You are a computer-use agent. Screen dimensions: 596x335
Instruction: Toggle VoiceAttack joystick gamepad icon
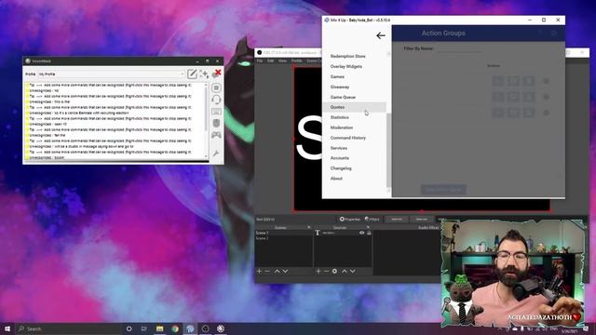point(216,135)
